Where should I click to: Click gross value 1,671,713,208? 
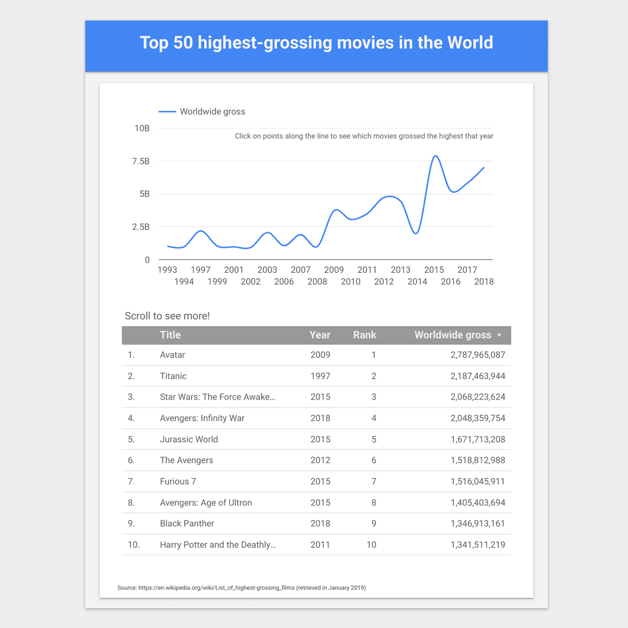tap(478, 439)
